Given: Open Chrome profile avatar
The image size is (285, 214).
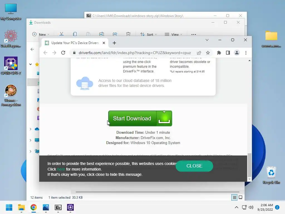Looking at the screenshot, I should click(x=237, y=53).
